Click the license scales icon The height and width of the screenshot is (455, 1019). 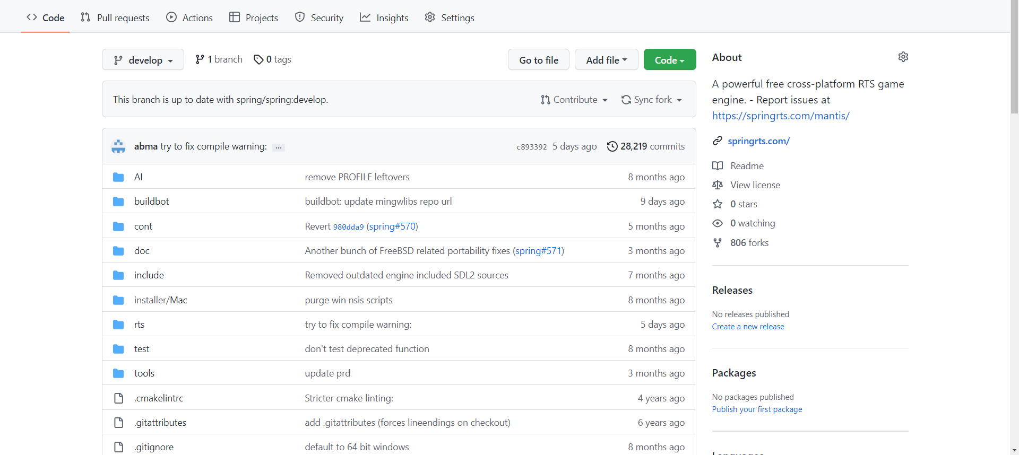pos(718,185)
